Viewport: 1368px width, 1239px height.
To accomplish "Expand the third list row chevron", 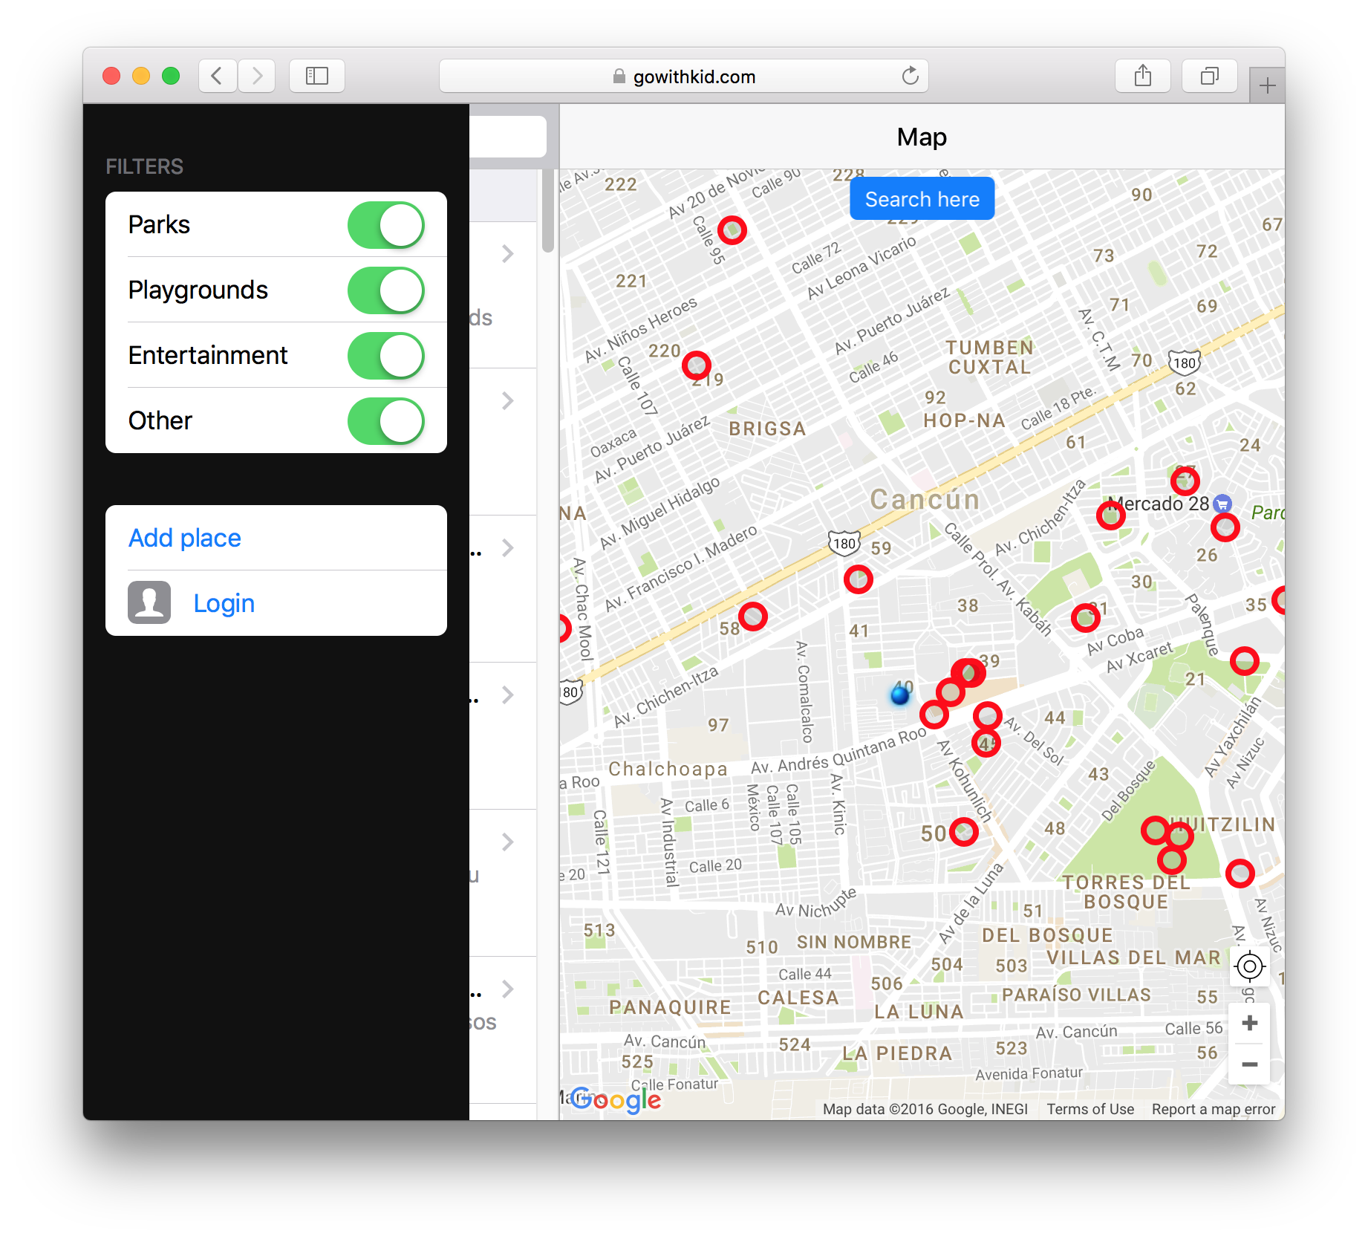I will pyautogui.click(x=508, y=548).
